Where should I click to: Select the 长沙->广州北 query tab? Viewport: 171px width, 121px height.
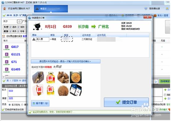[17, 15]
